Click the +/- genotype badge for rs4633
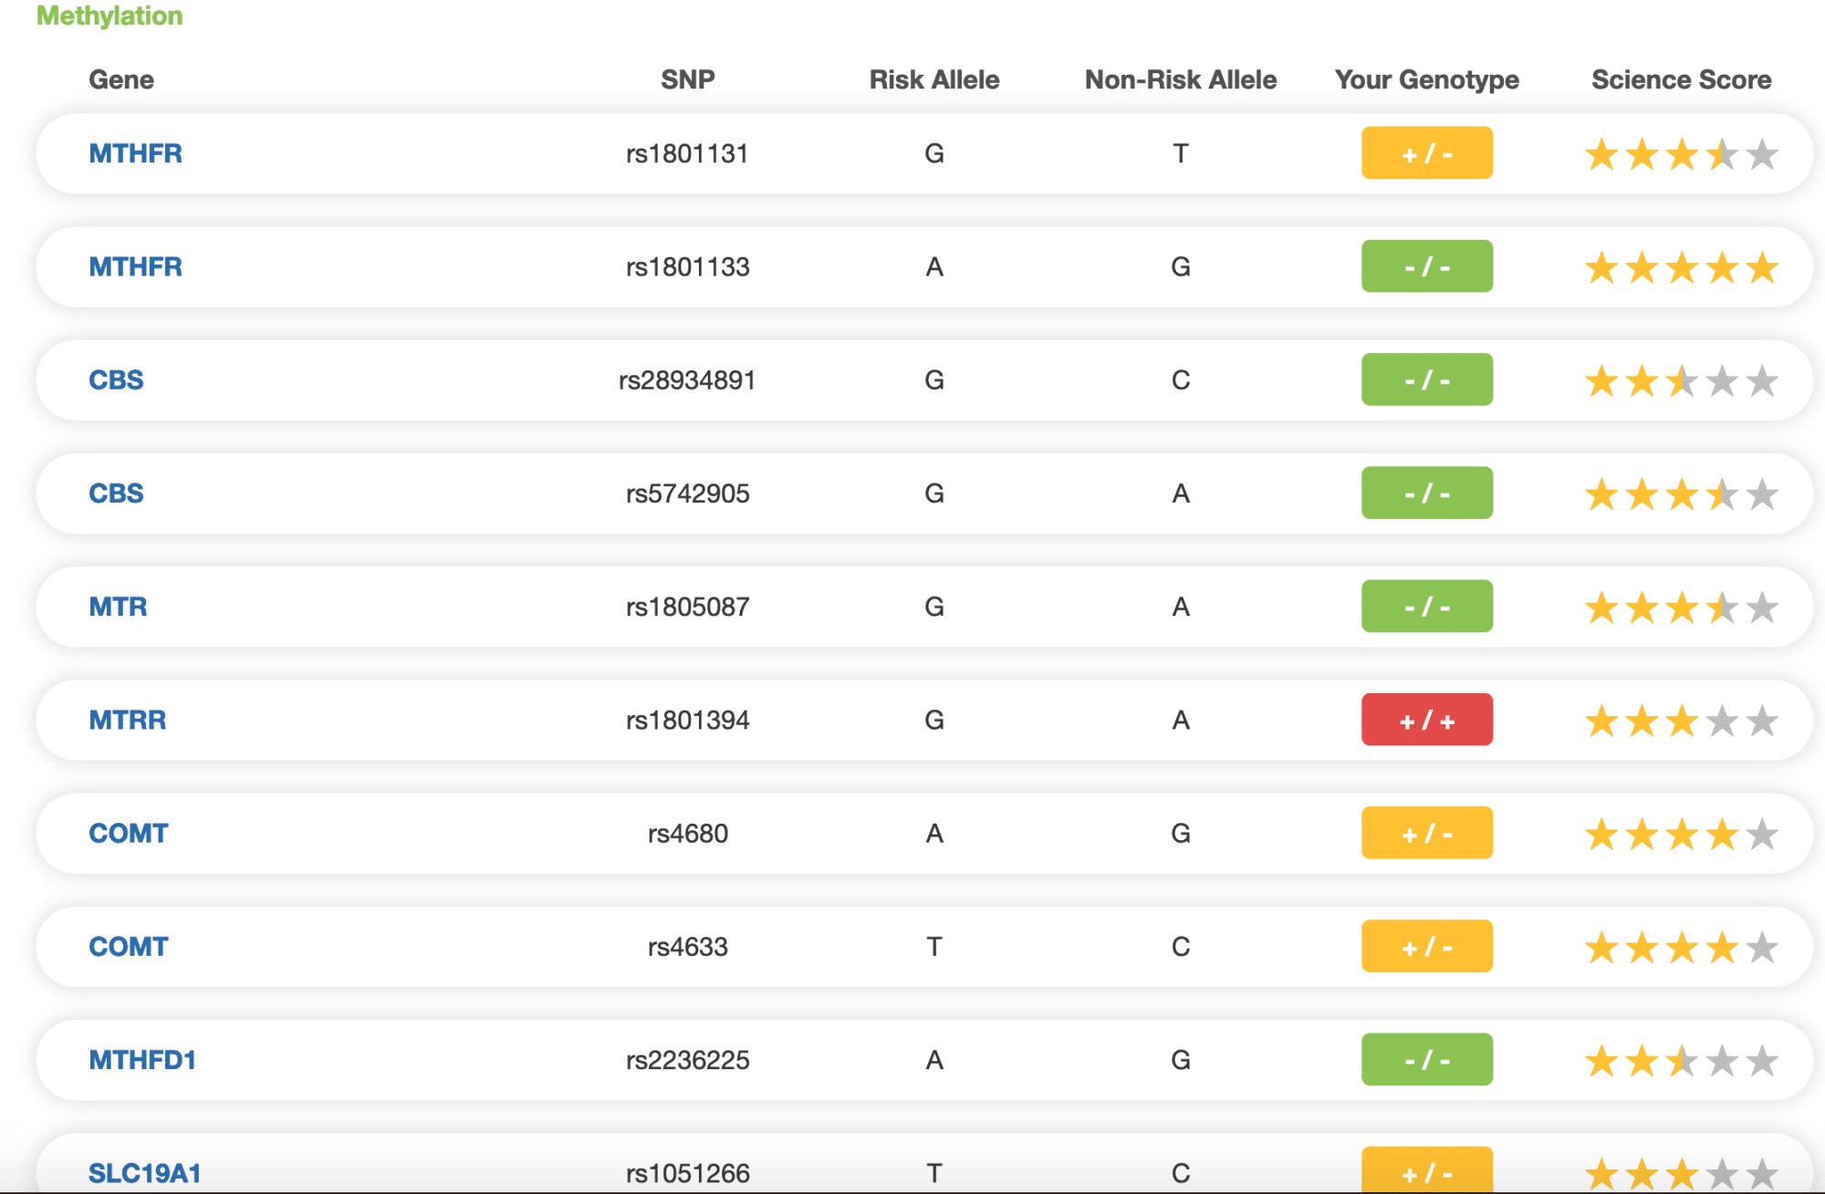This screenshot has height=1194, width=1825. 1427,946
